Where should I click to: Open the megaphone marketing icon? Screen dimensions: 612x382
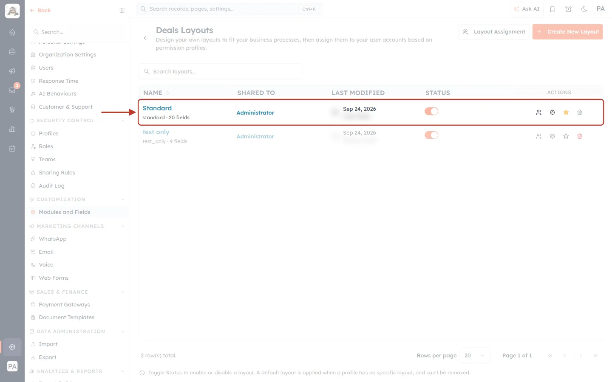pos(12,71)
